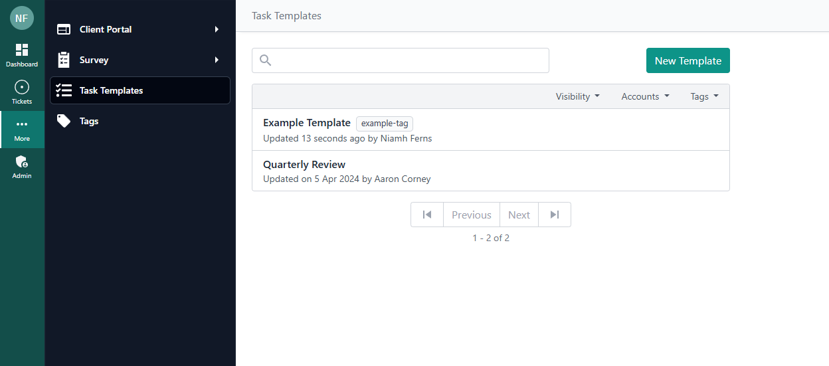Click the Tags label icon
The width and height of the screenshot is (829, 366).
point(64,121)
